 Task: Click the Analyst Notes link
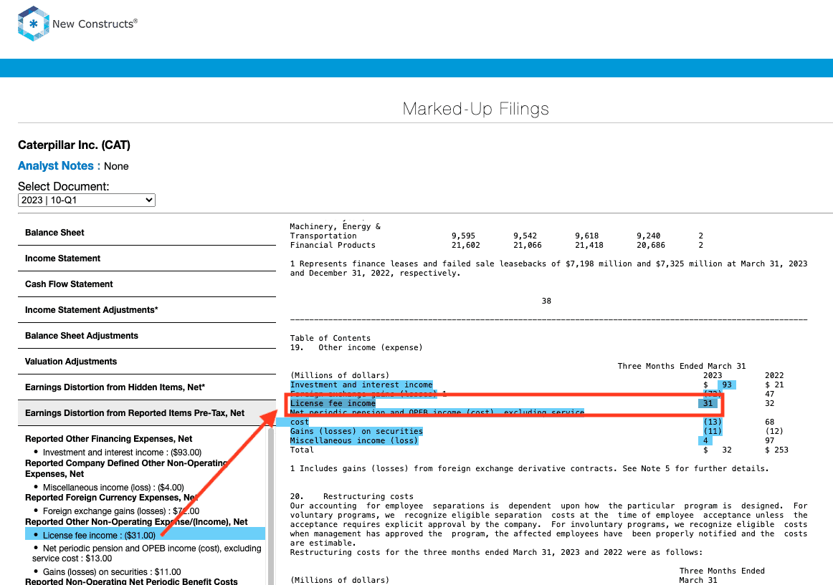coord(56,166)
